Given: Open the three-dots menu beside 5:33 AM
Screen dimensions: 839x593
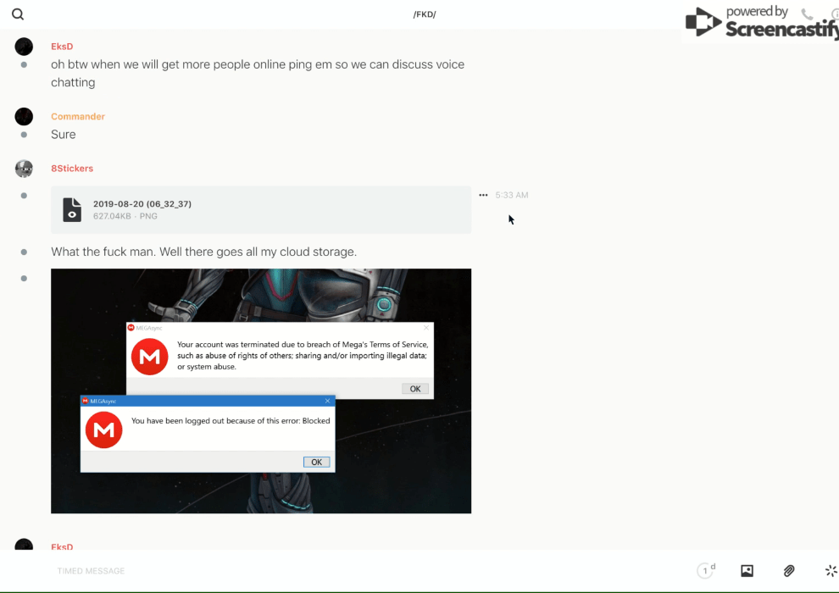Looking at the screenshot, I should tap(483, 195).
